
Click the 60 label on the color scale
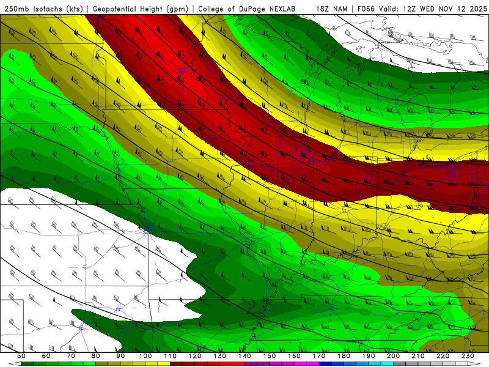[x=46, y=356]
